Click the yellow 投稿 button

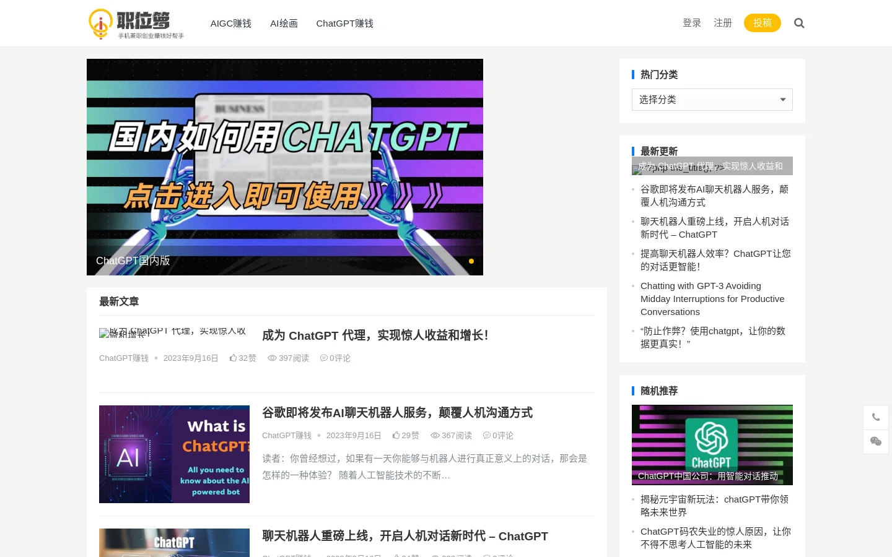pos(763,23)
